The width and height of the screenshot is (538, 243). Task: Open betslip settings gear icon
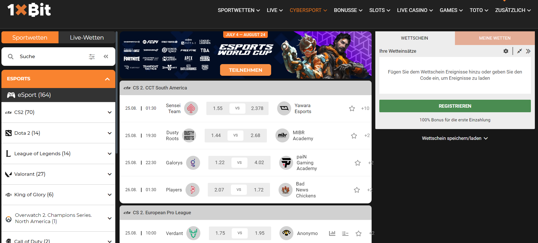tap(506, 51)
